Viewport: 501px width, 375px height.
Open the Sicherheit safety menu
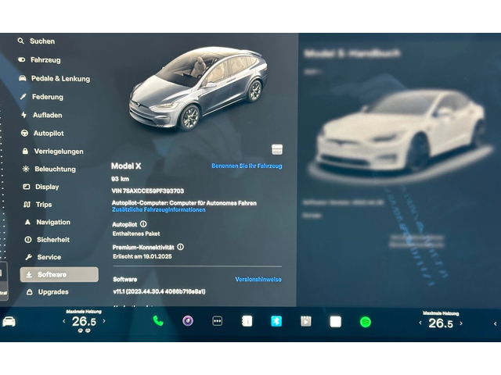(x=47, y=240)
